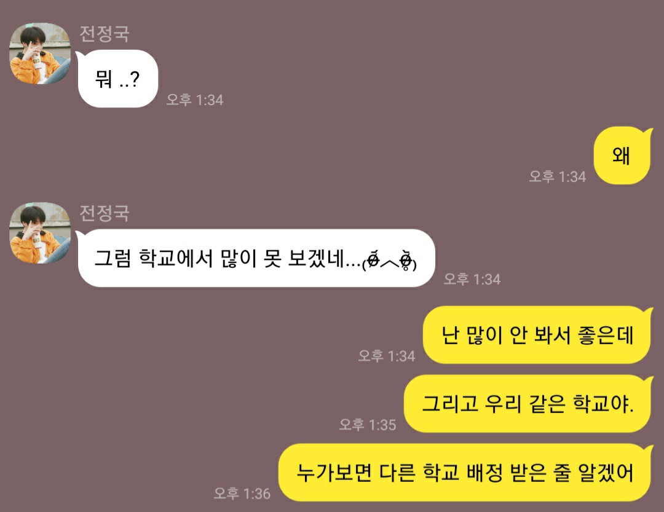Click the 오후 1:35 timestamp

(368, 425)
